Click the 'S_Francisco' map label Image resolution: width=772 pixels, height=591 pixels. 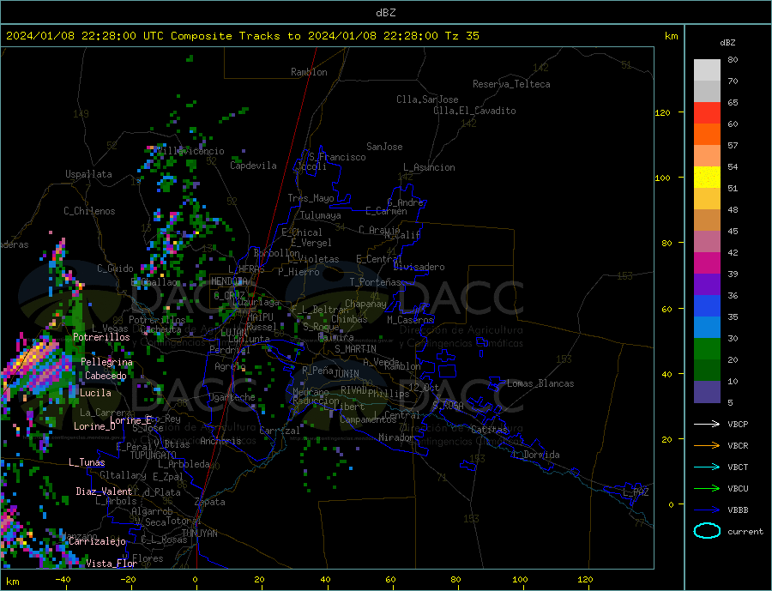pos(337,157)
